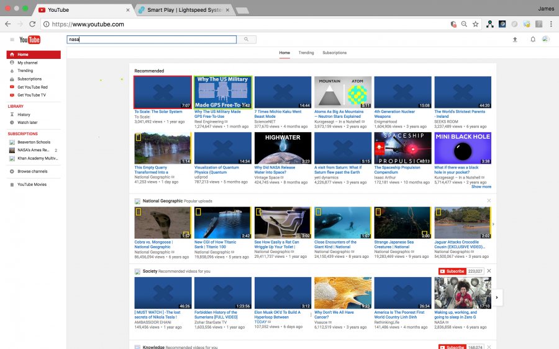559x349 pixels.
Task: Go back with the browser back arrow
Action: 8,24
